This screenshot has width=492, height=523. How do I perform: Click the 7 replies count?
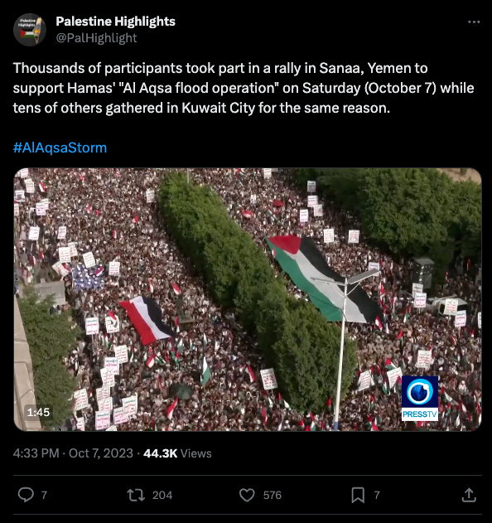(x=44, y=495)
